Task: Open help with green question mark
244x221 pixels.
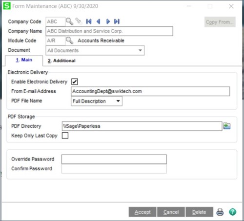Action: click(233, 212)
